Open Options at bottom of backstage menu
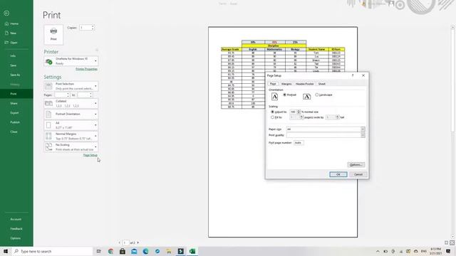 point(16,238)
